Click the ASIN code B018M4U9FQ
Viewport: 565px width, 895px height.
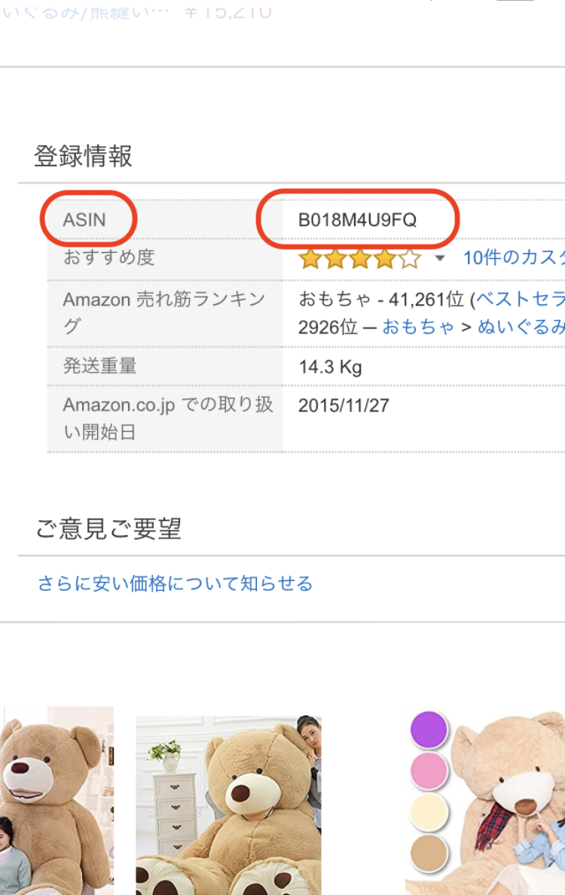357,221
